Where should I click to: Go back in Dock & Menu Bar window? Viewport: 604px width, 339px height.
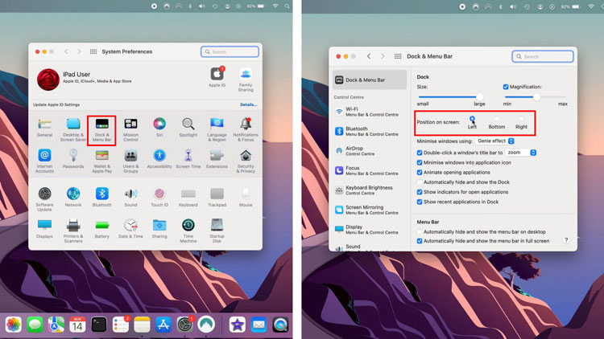369,56
